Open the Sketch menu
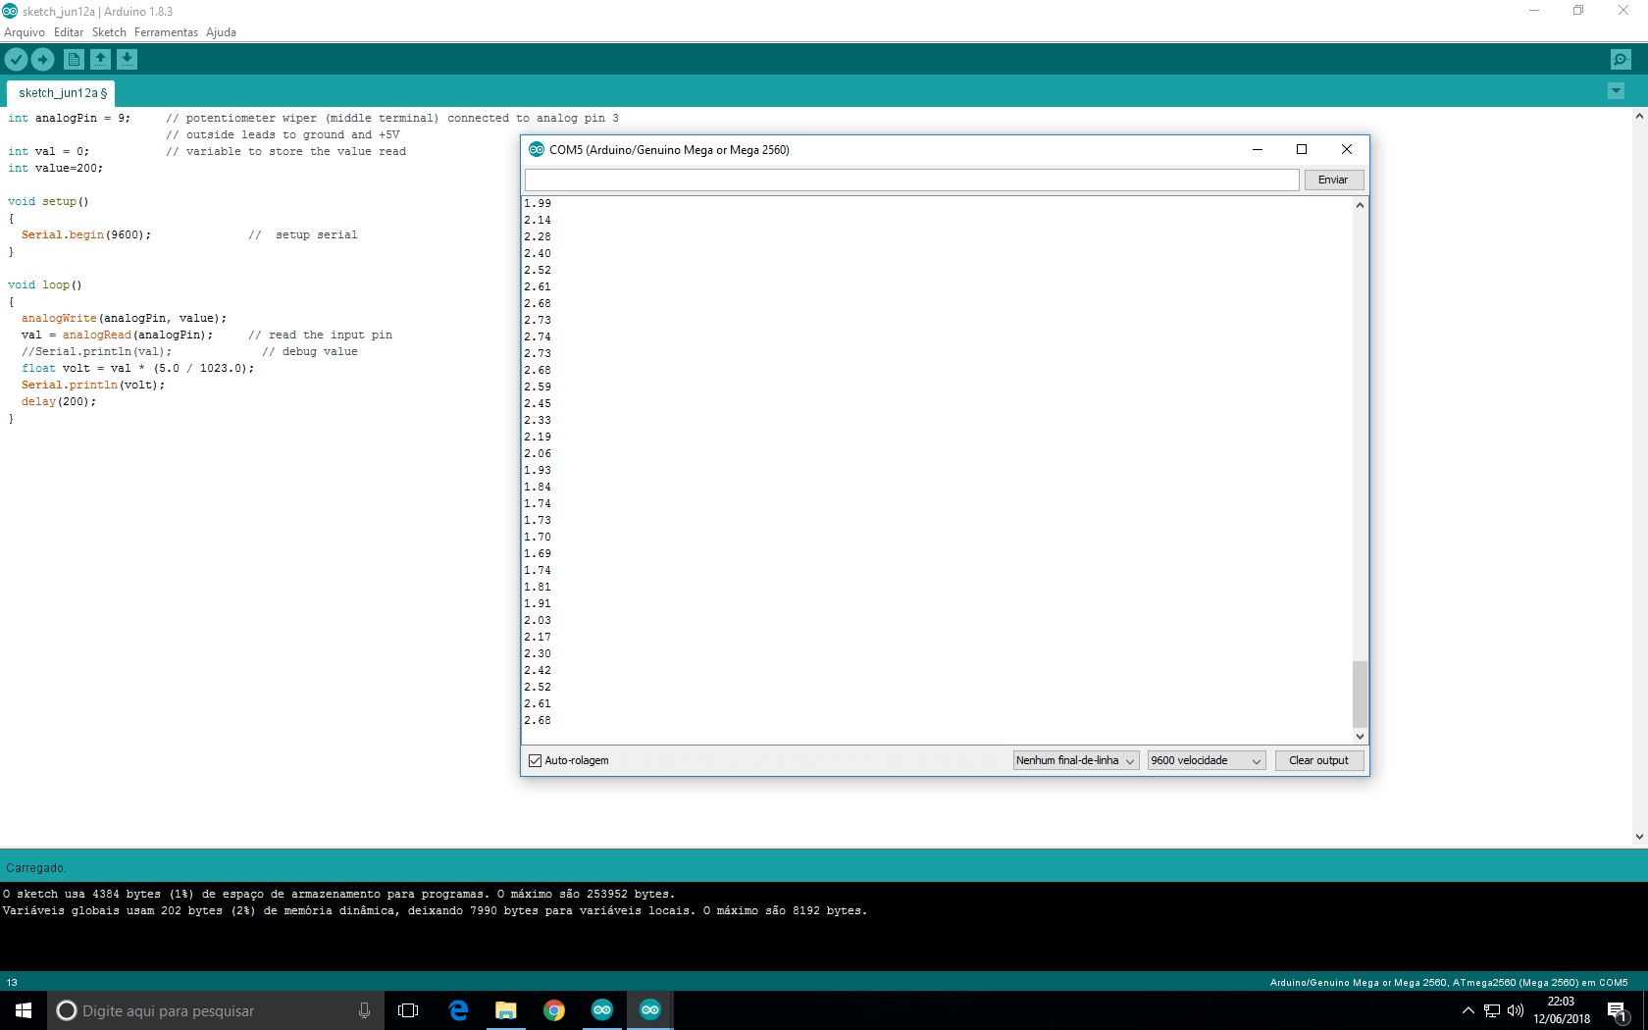Screen dimensions: 1648x1030 pos(109,32)
